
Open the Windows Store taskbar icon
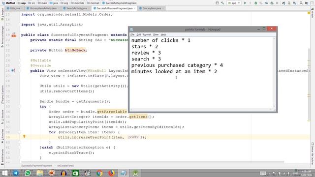(75, 173)
